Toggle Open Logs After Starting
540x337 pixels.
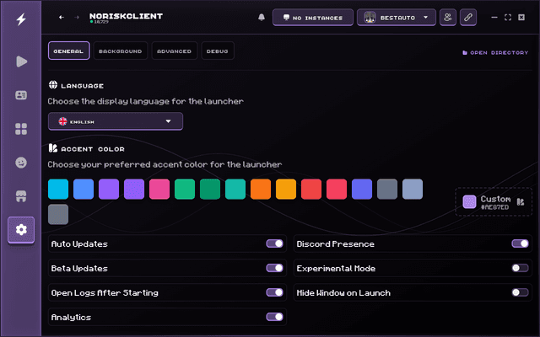[275, 292]
